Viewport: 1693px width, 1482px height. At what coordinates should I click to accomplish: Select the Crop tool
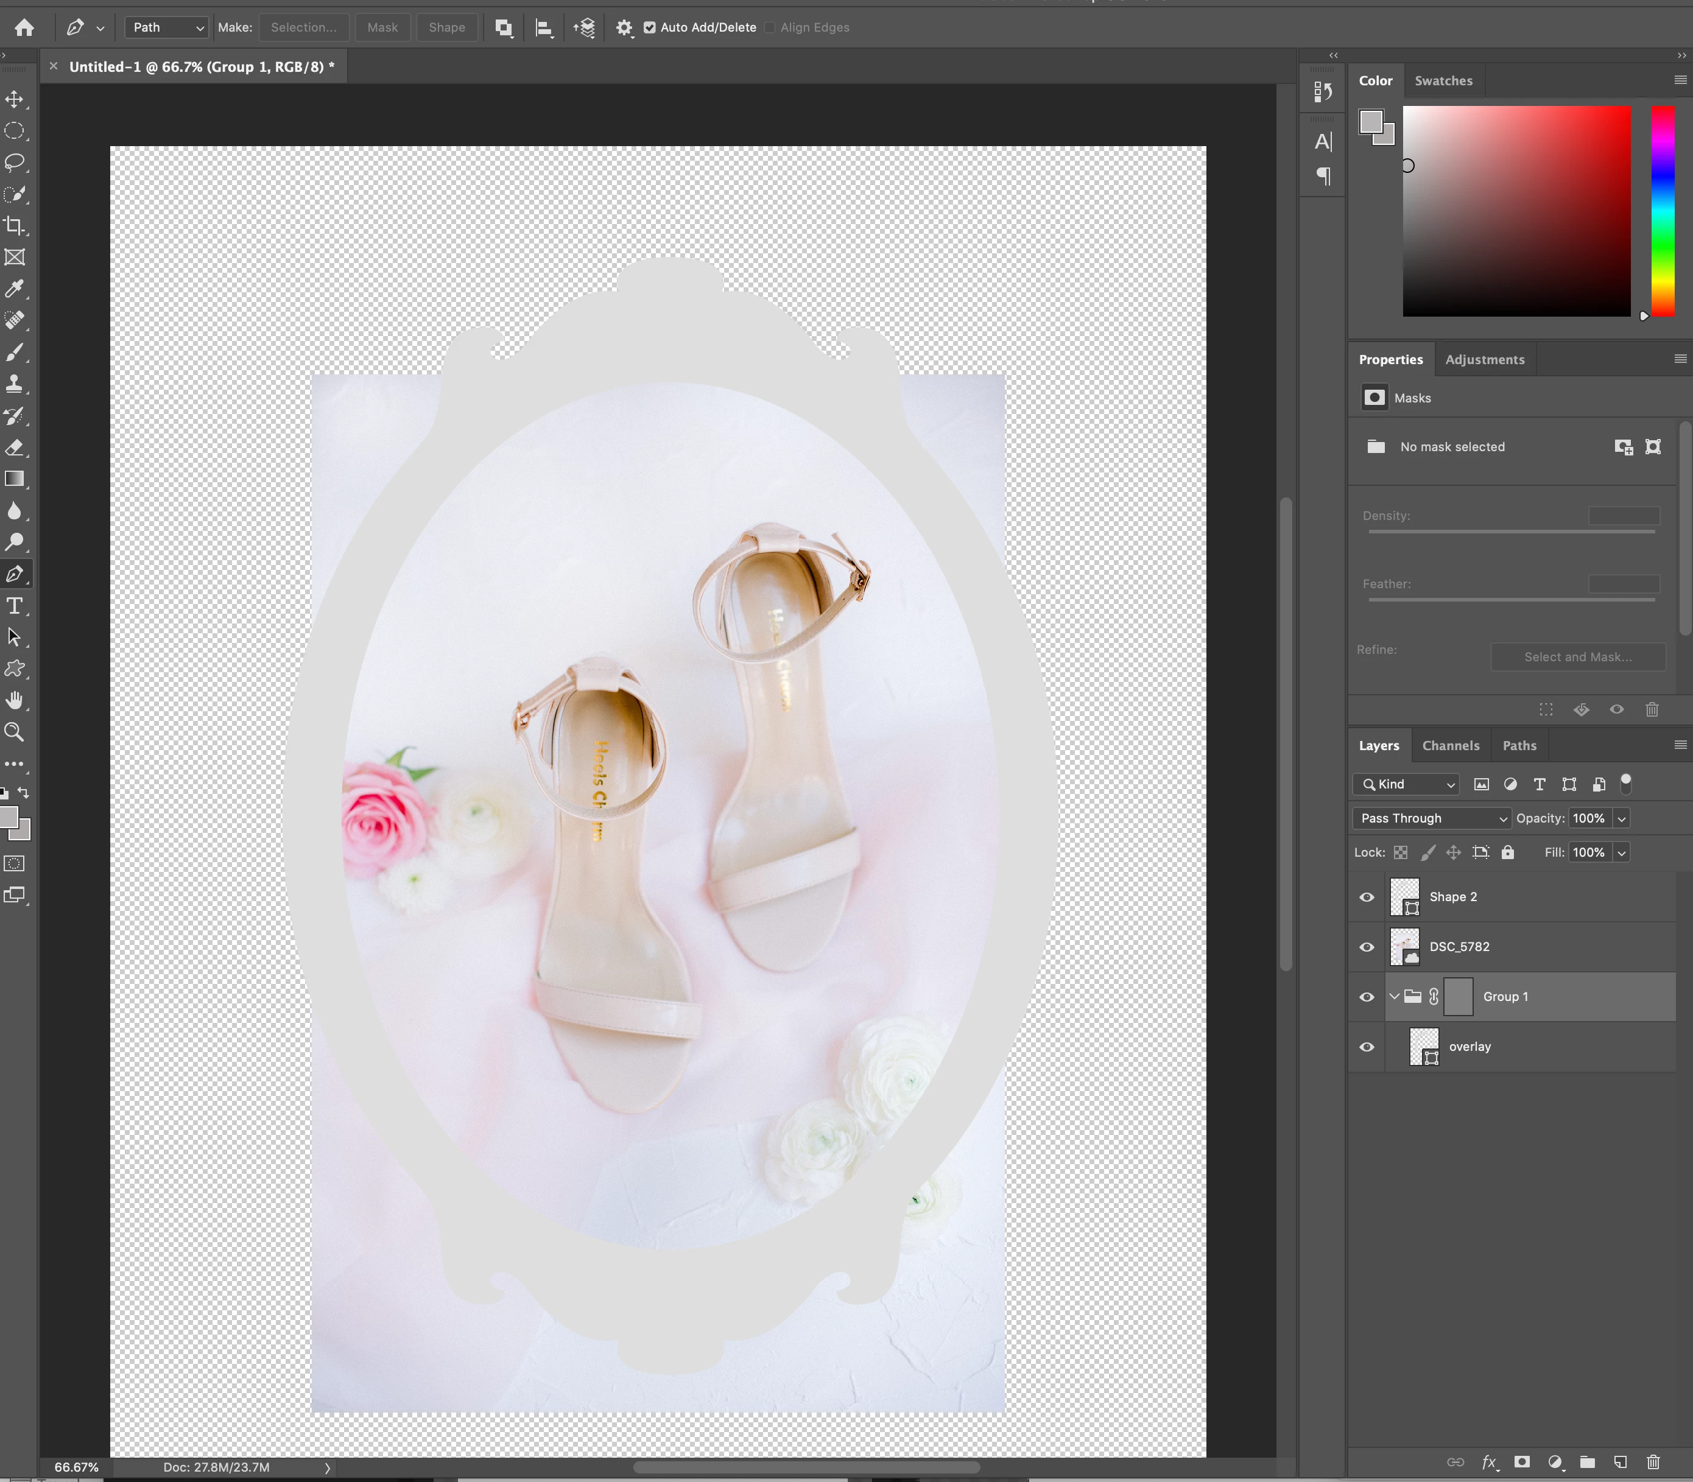[x=14, y=226]
